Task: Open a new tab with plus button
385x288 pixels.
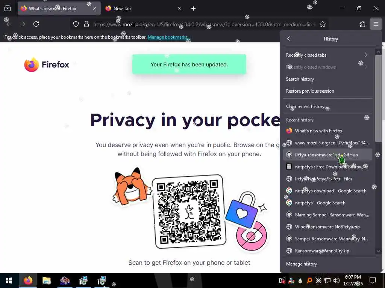Action: 194,9
